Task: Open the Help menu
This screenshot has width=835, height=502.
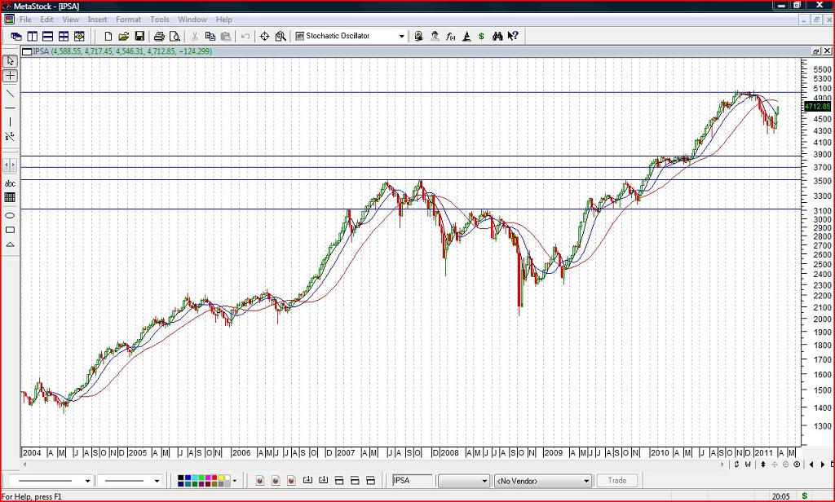Action: tap(223, 20)
